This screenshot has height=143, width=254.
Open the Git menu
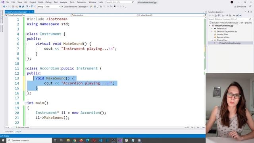pos(26,2)
